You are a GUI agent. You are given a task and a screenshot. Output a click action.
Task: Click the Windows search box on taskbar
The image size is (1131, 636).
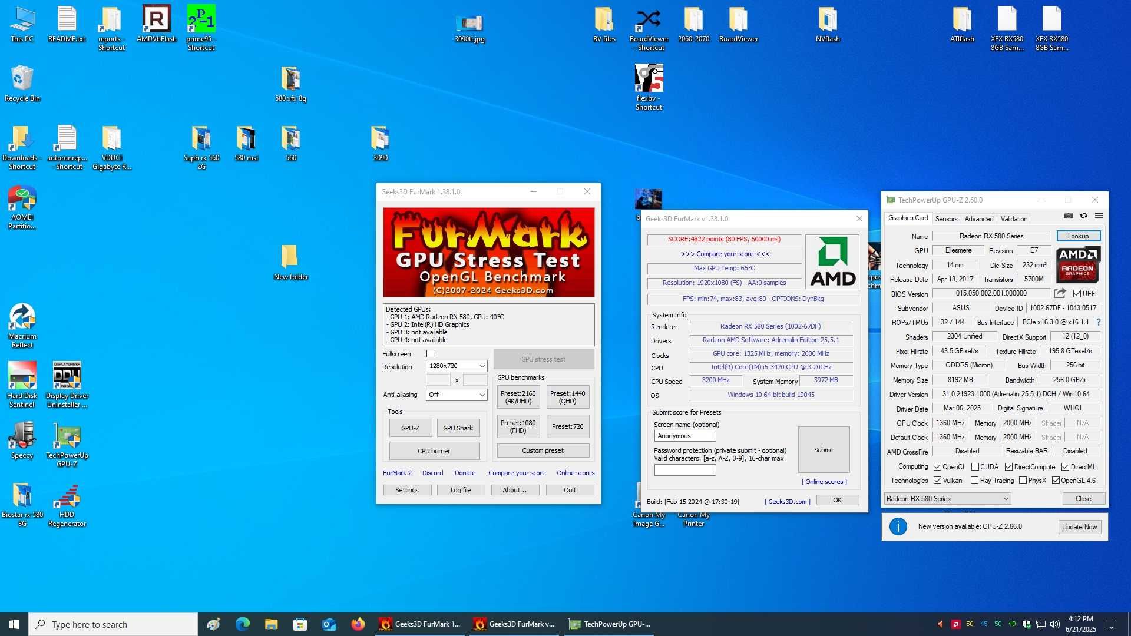point(113,624)
